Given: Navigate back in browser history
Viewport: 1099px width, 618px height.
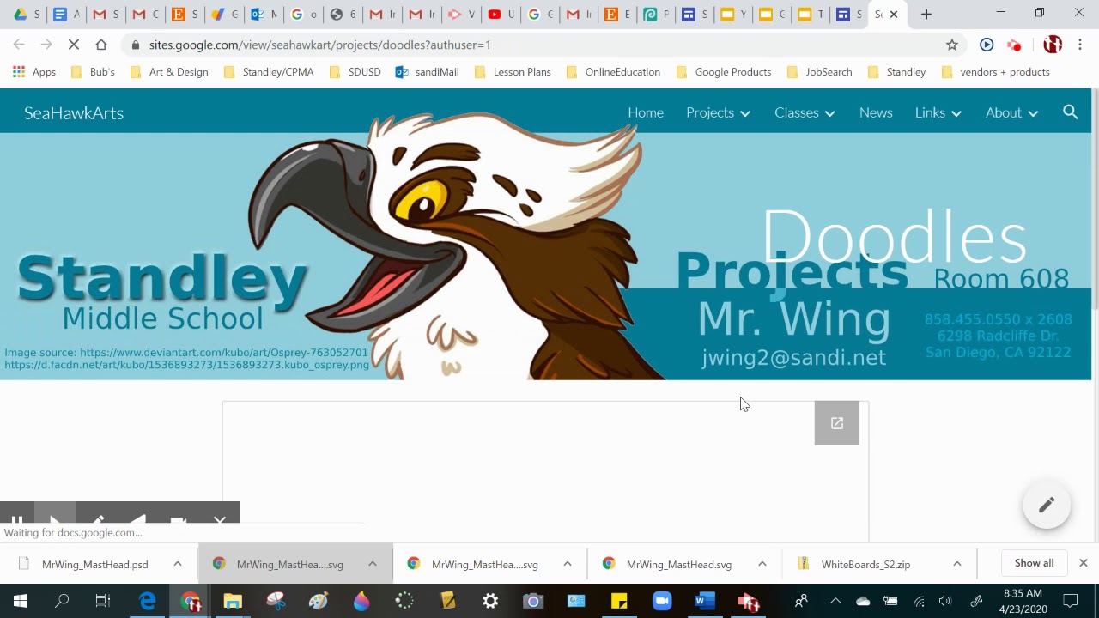Looking at the screenshot, I should pos(19,45).
